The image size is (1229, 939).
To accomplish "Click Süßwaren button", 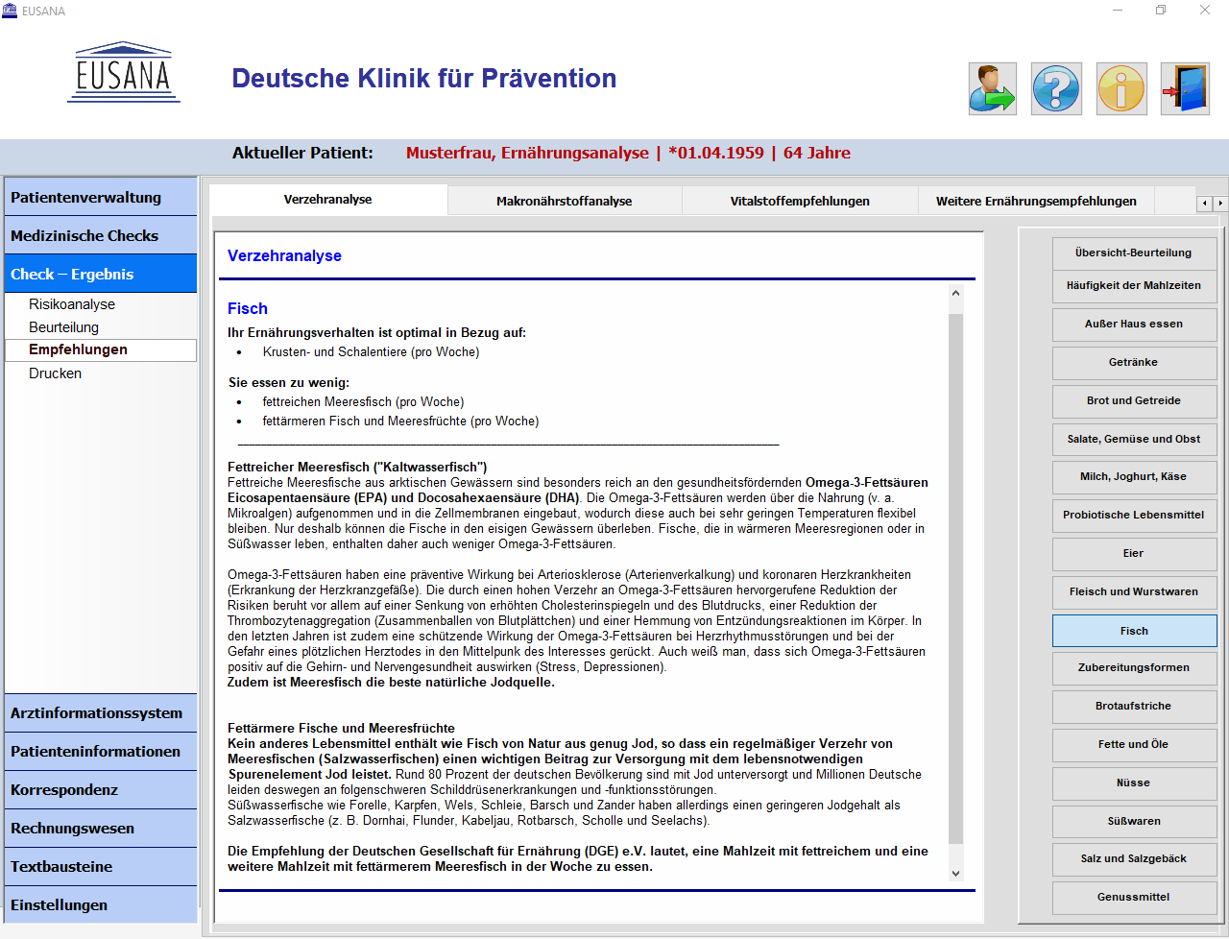I will 1134,821.
